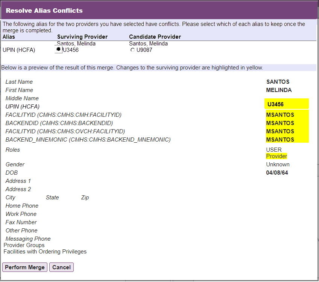Click the FACILITYID (CMHS:CMHS:CMH:FACILITYID) label

(x=64, y=115)
